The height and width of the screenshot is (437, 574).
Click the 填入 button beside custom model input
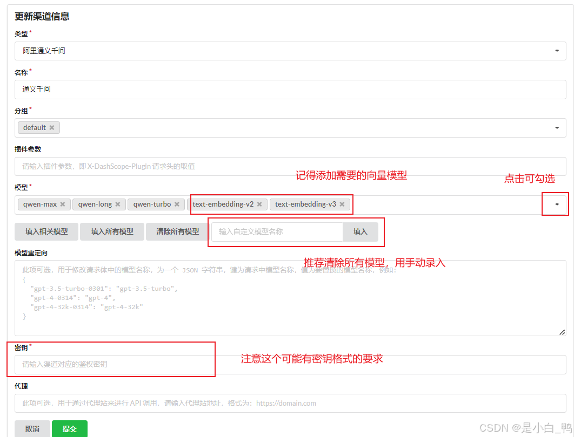[x=360, y=232]
